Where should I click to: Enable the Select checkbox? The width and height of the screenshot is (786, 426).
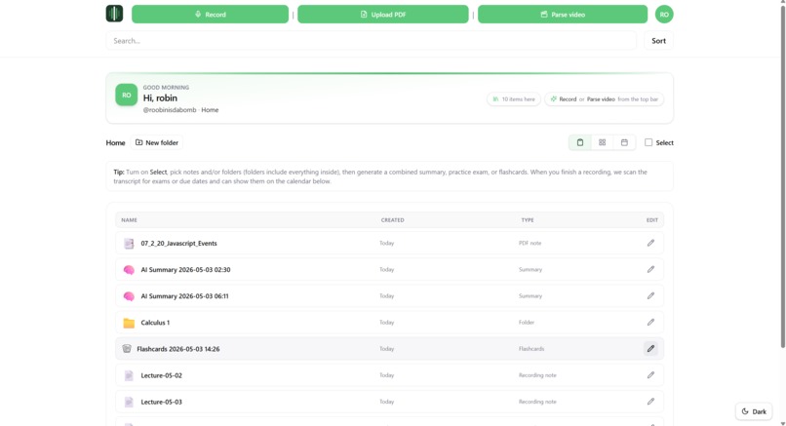[x=648, y=142]
